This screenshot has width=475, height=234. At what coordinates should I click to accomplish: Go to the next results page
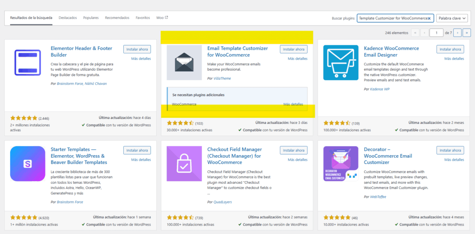pos(458,33)
